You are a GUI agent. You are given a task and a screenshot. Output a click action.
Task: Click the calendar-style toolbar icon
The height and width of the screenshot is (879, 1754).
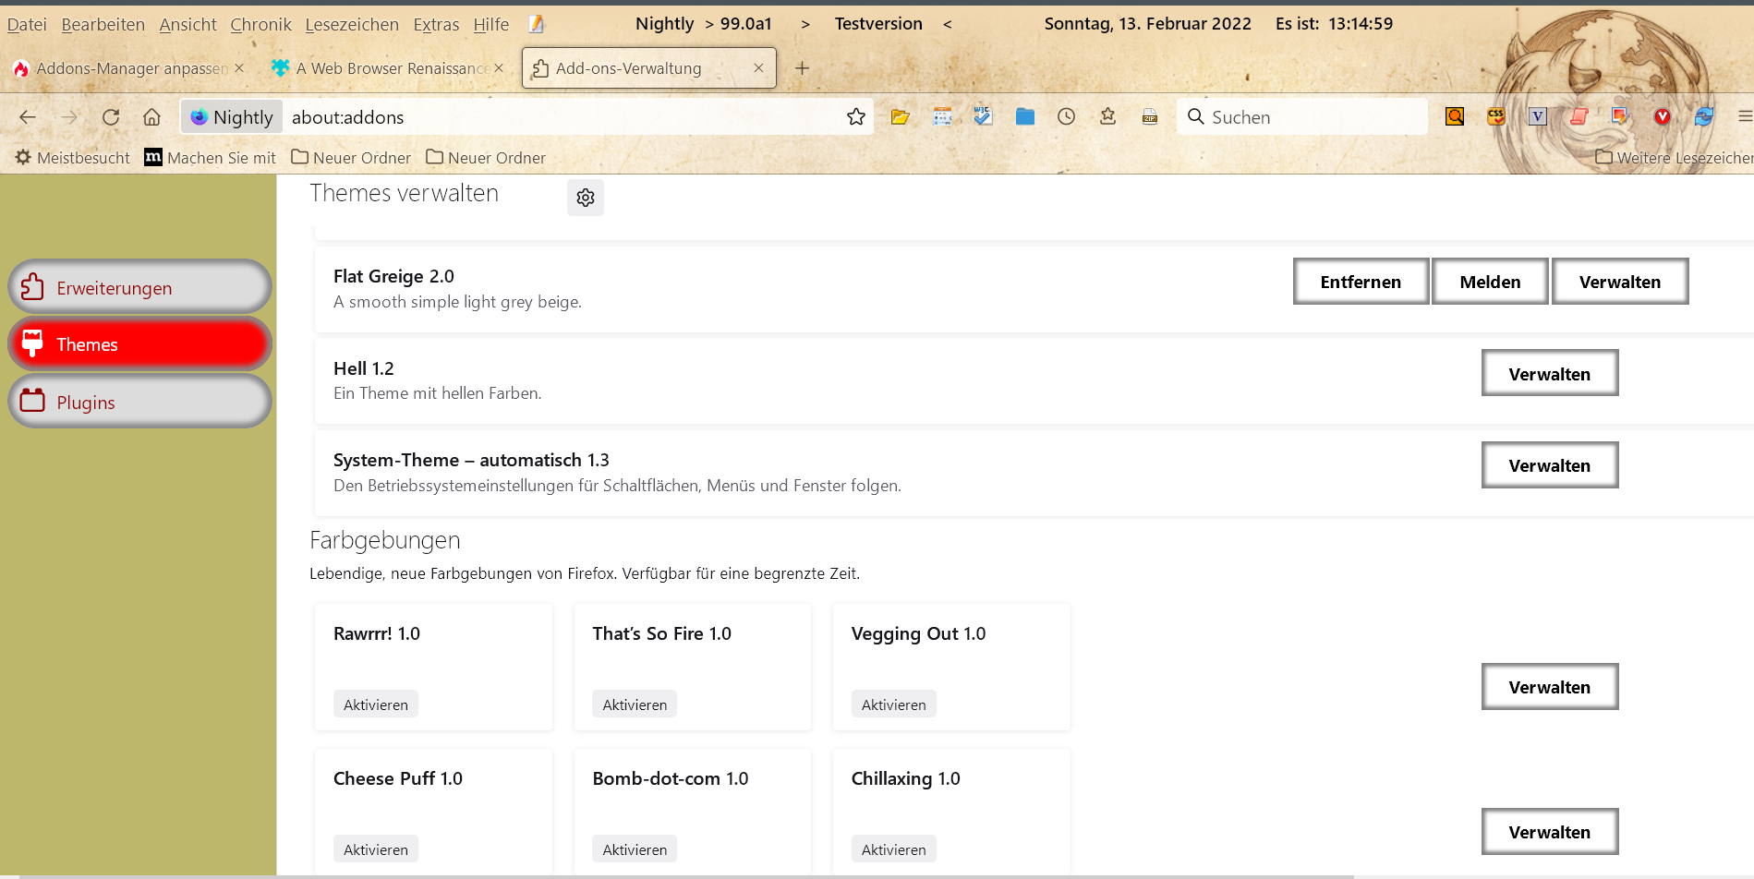[942, 116]
